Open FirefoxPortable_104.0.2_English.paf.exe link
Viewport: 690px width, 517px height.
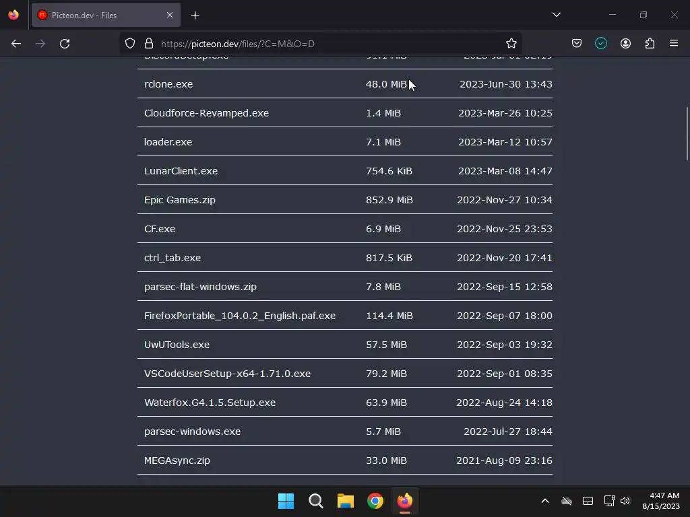[240, 316]
